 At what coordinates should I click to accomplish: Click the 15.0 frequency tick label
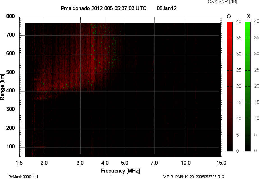coord(221,163)
